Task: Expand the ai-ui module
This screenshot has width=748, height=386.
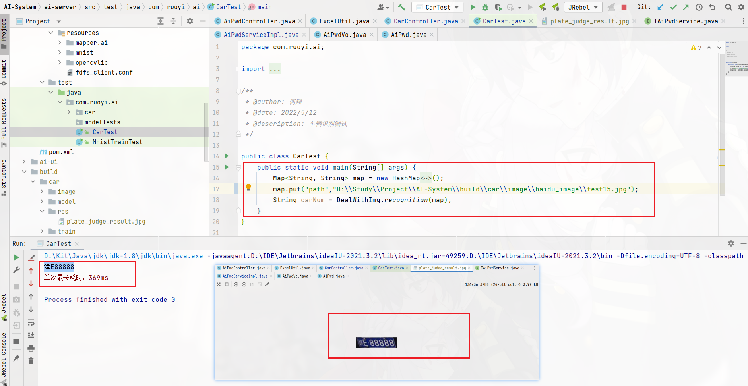Action: 24,162
